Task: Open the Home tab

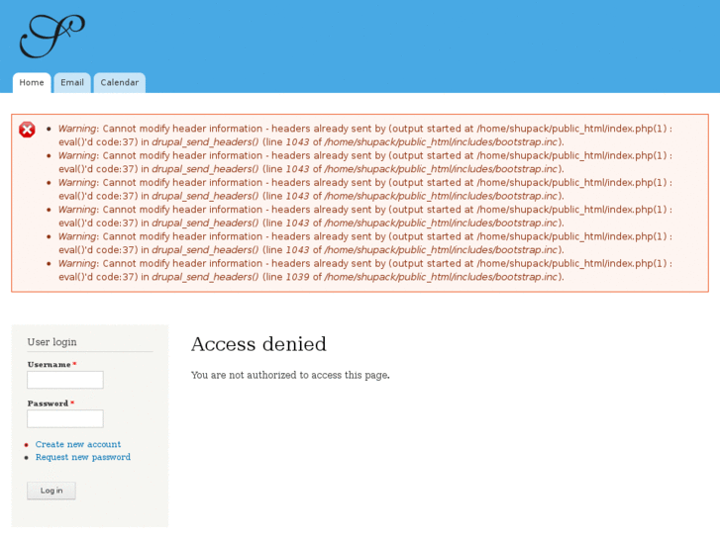Action: pyautogui.click(x=32, y=83)
